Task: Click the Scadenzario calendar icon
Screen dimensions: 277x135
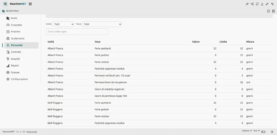Action: [x=8, y=39]
